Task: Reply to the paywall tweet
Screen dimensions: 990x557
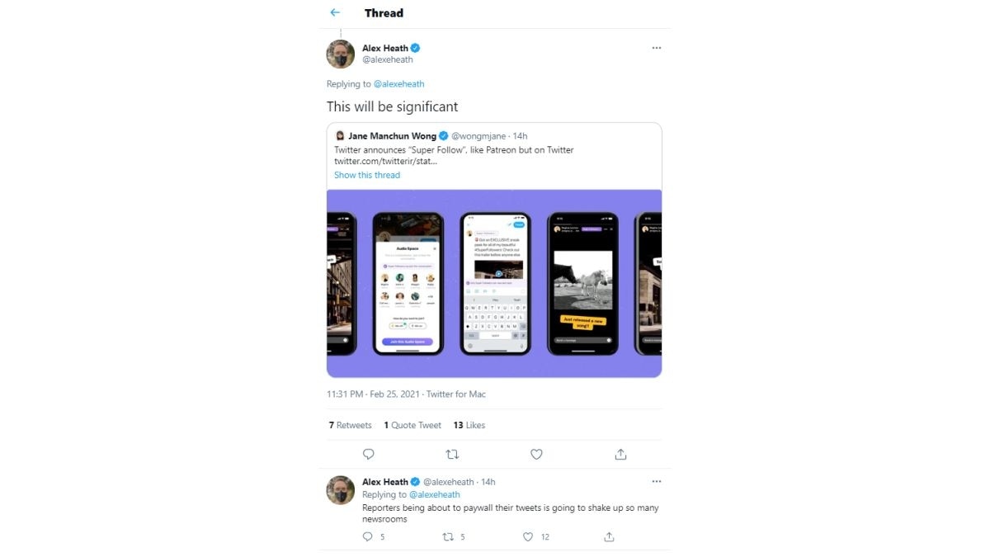Action: pyautogui.click(x=368, y=536)
